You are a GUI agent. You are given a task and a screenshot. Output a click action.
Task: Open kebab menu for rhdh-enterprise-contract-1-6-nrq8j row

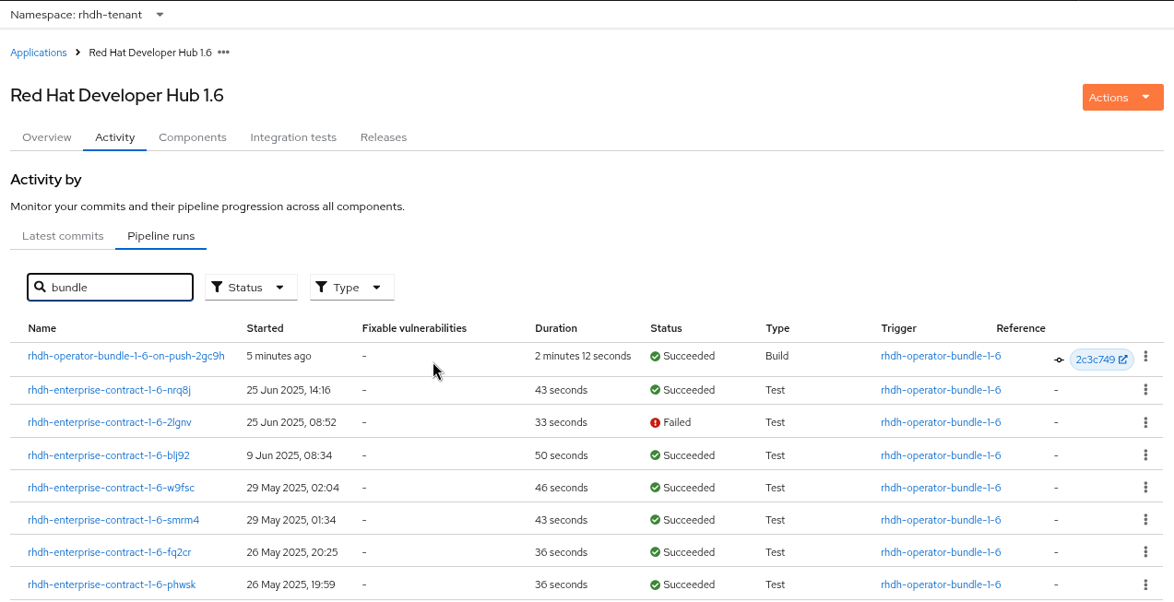(x=1145, y=390)
